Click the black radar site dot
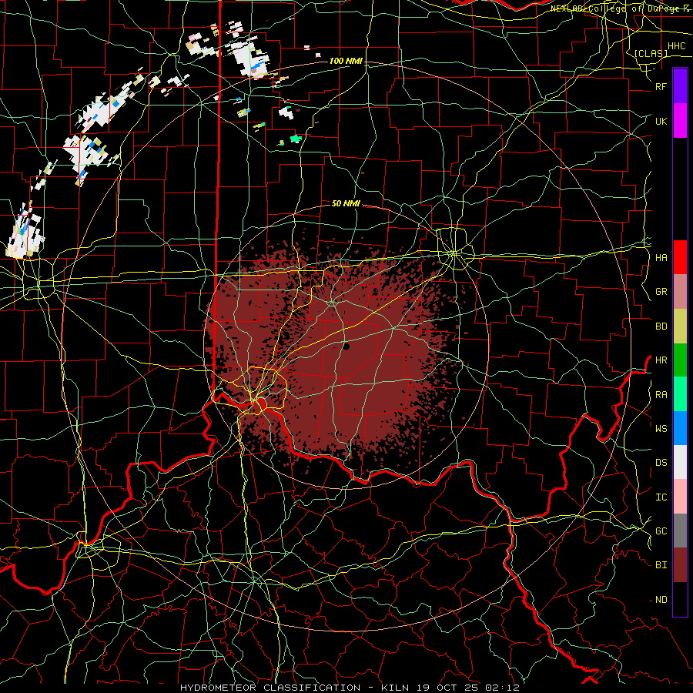 click(x=346, y=346)
